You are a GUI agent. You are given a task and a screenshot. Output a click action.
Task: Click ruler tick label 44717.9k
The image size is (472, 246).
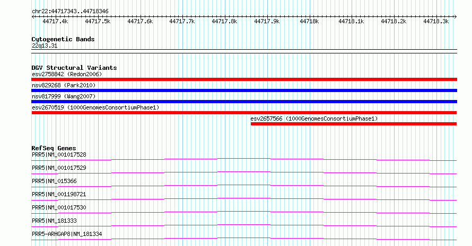coord(267,22)
